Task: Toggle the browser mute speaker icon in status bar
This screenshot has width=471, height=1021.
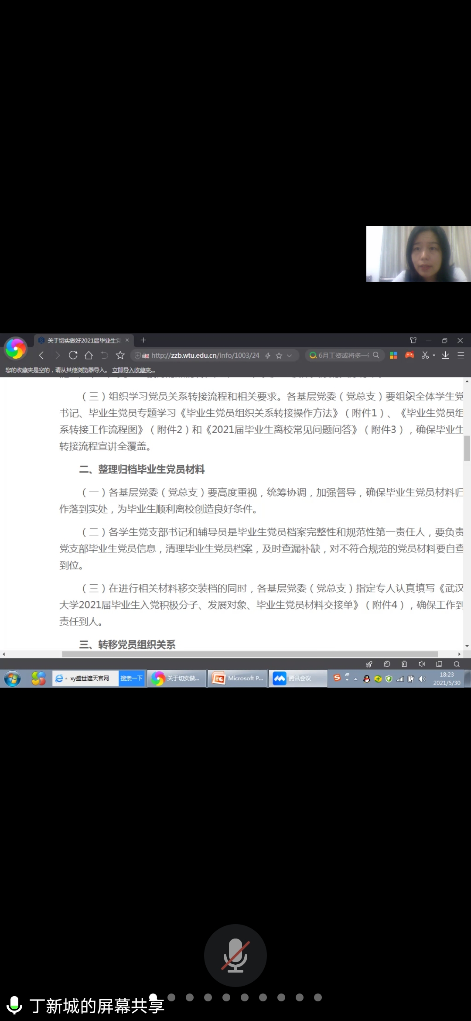Action: [421, 664]
